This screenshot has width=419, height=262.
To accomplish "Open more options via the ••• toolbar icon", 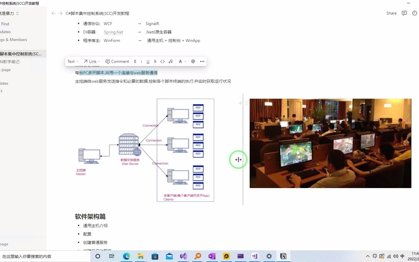I will 202,61.
